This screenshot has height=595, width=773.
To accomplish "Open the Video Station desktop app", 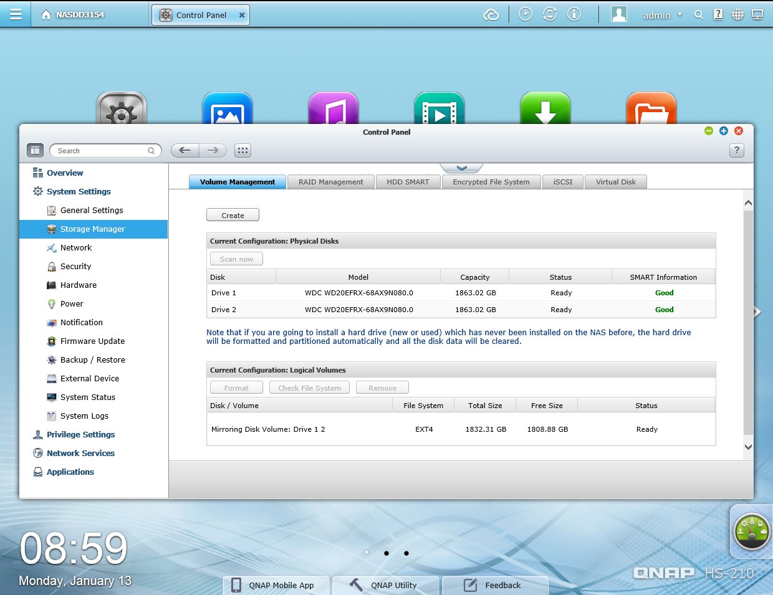I will tap(439, 108).
